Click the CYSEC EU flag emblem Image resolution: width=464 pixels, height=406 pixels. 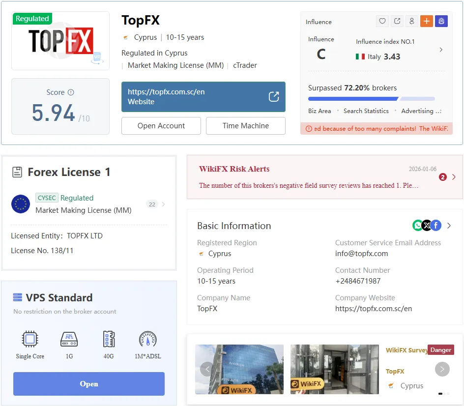coord(21,204)
